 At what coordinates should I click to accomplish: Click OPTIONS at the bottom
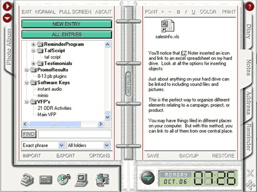pyautogui.click(x=99, y=155)
